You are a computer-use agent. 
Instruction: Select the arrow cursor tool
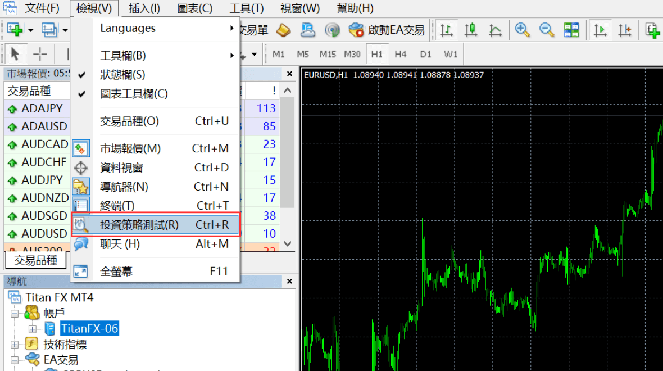(15, 55)
